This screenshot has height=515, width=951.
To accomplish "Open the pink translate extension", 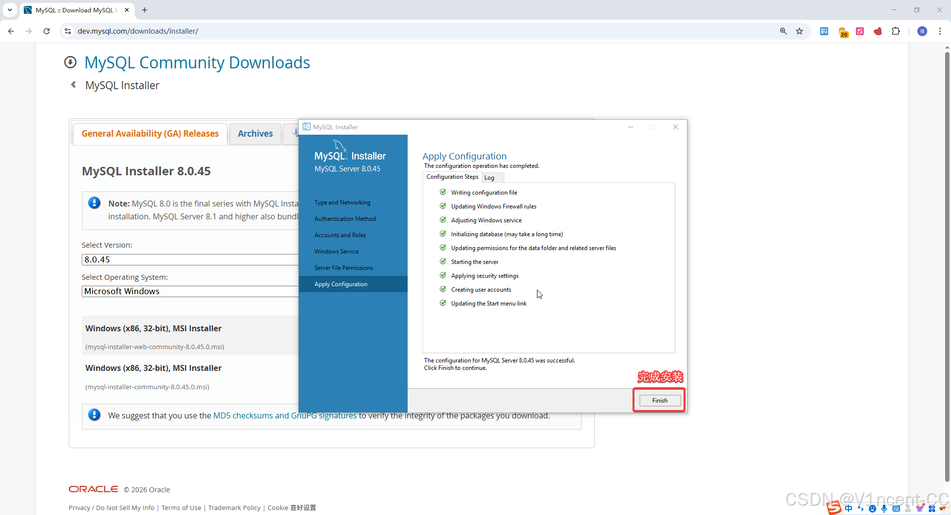I will click(860, 31).
